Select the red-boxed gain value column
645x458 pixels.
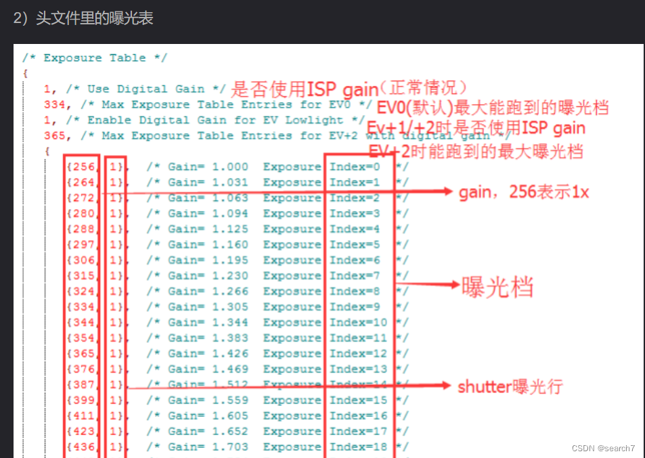pos(81,304)
